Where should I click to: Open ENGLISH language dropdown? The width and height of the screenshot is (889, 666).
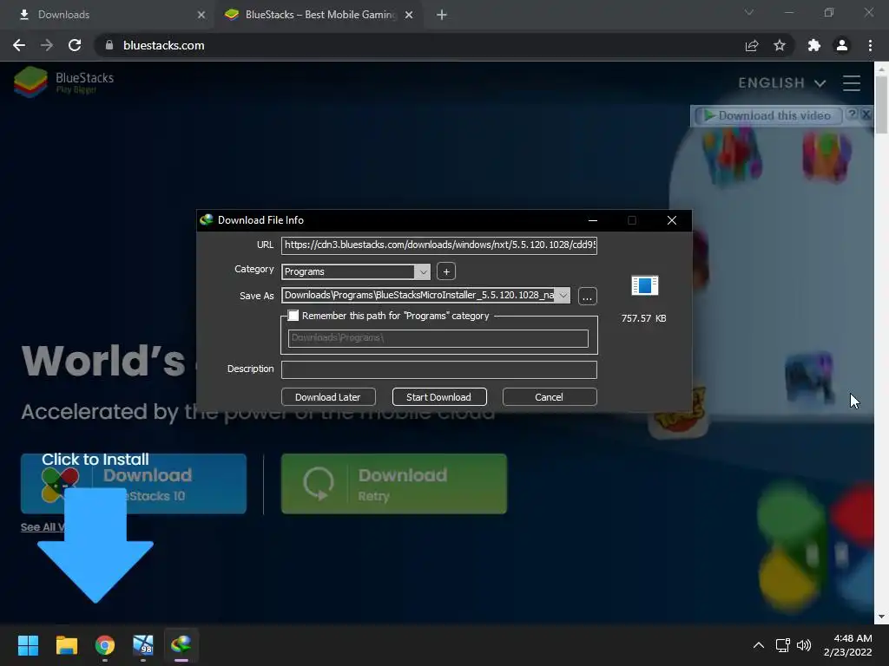[782, 83]
